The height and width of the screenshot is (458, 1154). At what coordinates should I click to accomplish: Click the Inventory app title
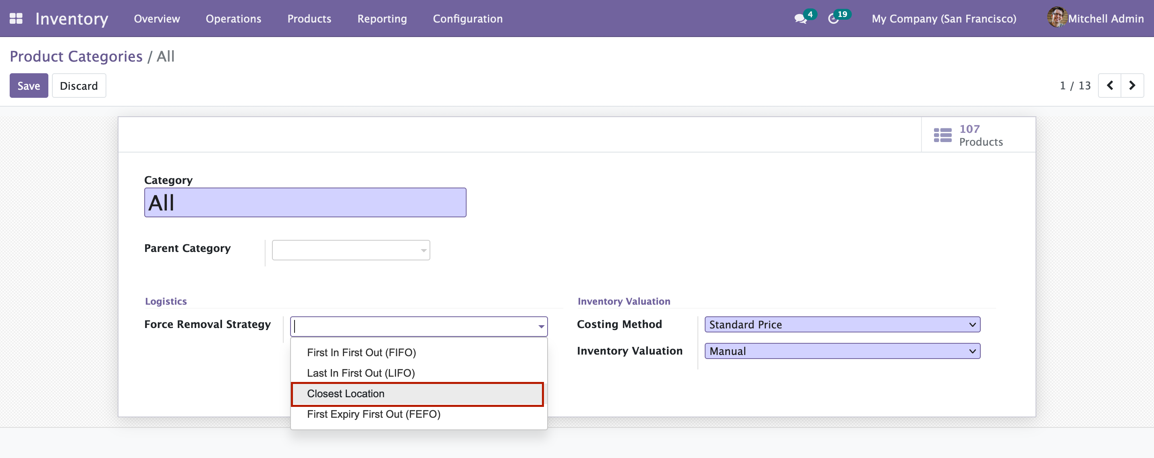(x=72, y=19)
